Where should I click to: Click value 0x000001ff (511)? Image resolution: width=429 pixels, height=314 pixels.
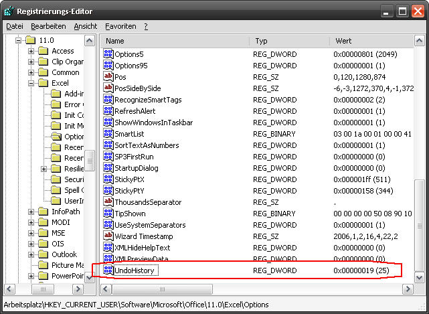click(x=361, y=179)
